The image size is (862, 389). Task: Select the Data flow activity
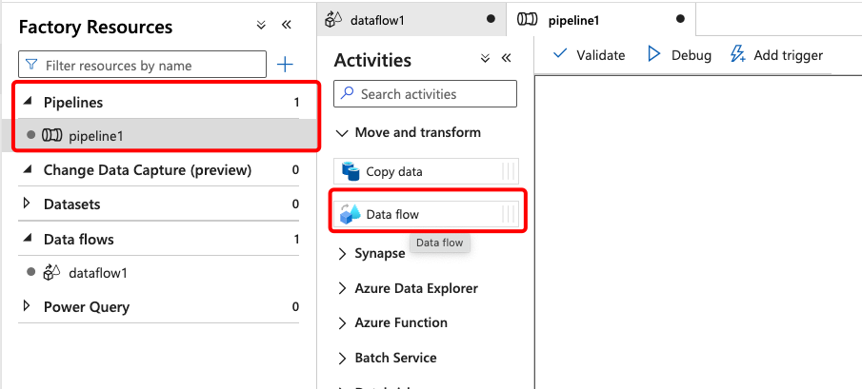click(426, 214)
